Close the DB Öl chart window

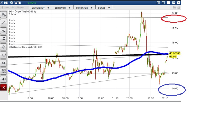(x=179, y=3)
